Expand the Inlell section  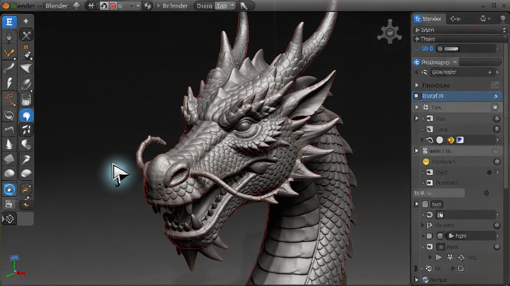click(x=417, y=151)
